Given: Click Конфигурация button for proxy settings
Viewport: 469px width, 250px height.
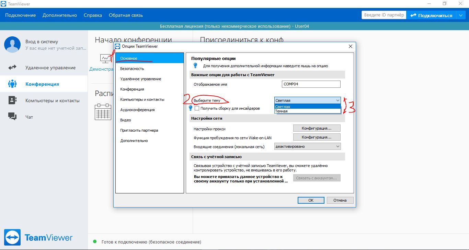Looking at the screenshot, I should click(x=317, y=128).
